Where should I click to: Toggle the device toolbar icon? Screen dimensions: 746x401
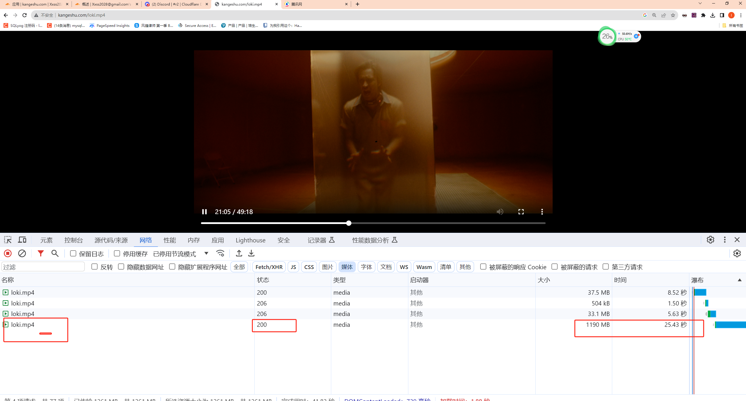click(x=22, y=240)
